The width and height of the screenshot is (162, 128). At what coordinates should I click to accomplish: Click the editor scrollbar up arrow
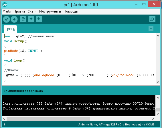(x=158, y=36)
